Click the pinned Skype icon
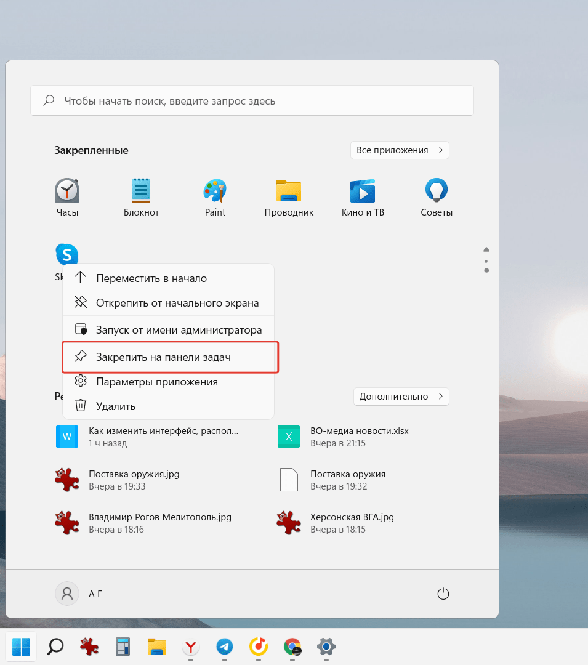The image size is (588, 665). (67, 254)
